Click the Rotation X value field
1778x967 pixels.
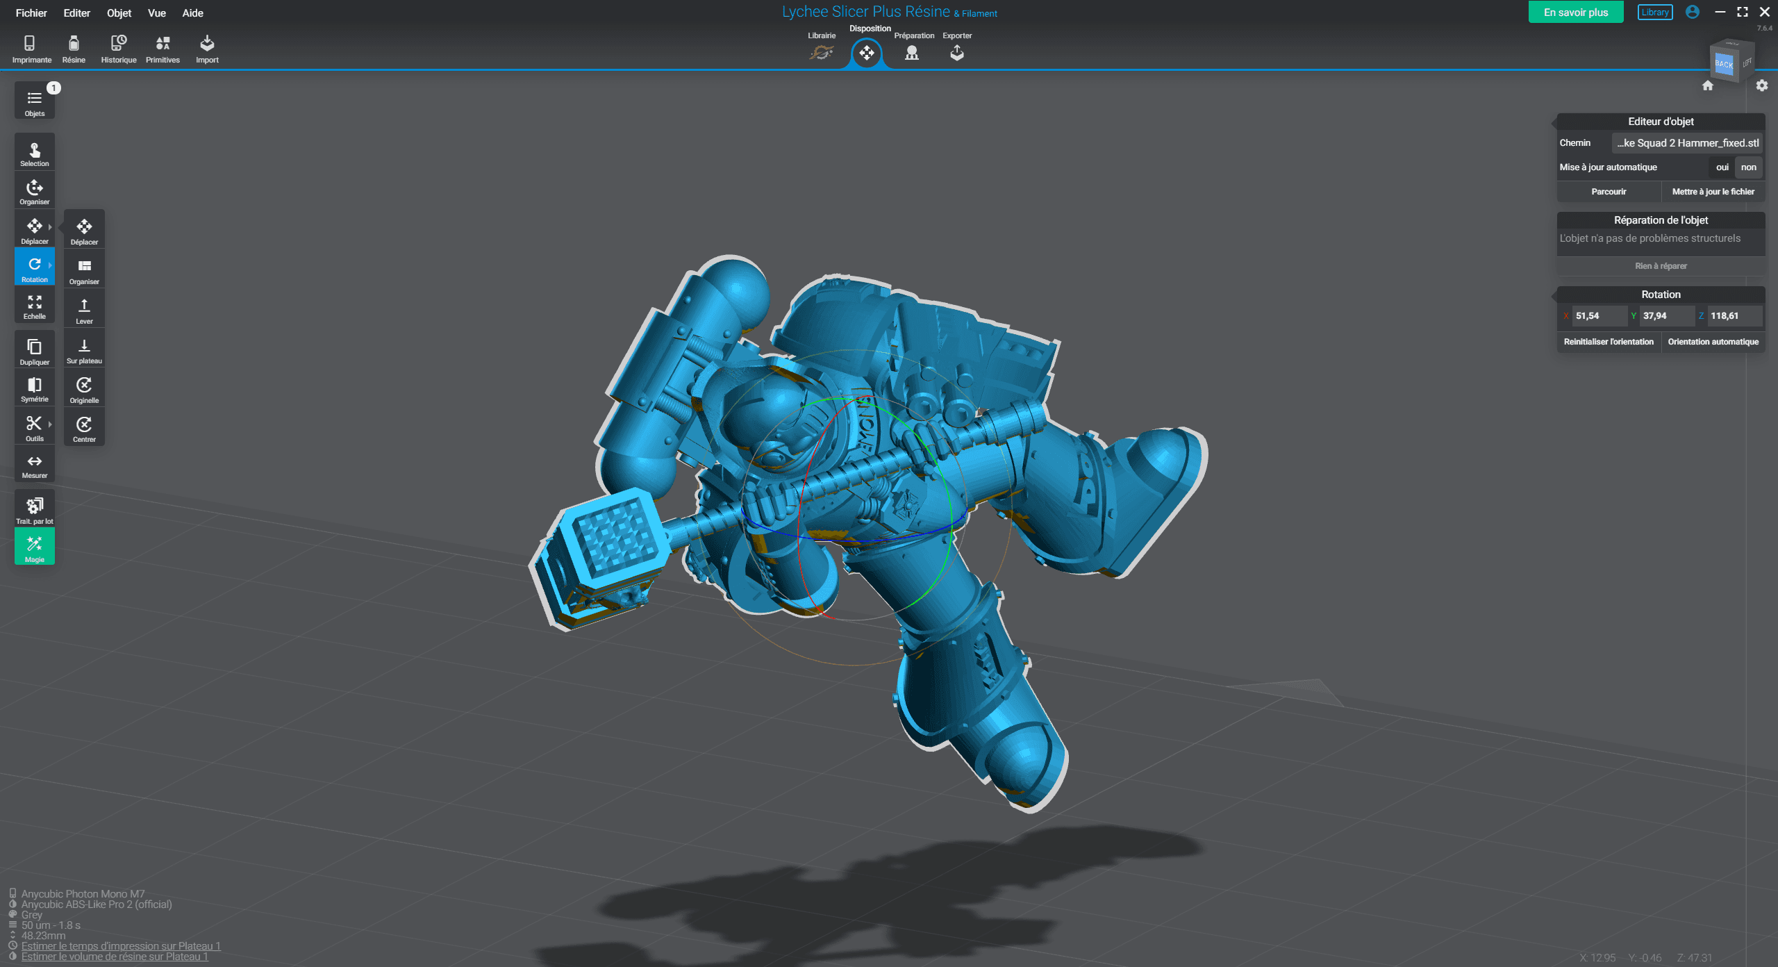1600,316
